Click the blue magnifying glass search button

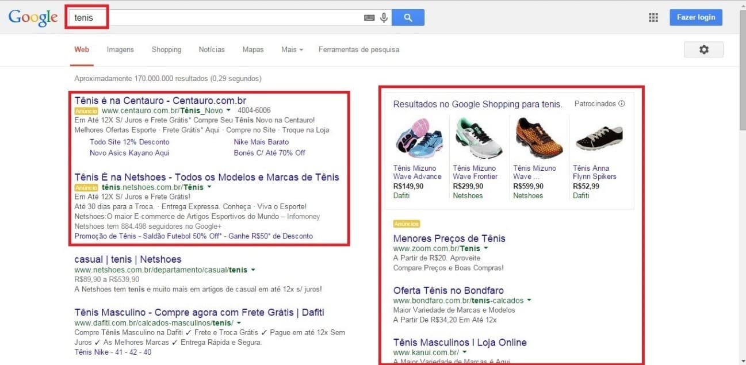point(408,18)
